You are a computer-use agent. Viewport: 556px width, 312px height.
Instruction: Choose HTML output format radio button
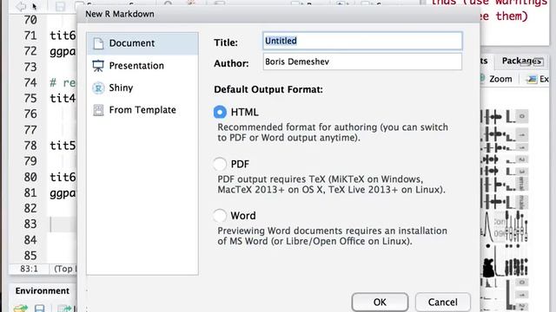pyautogui.click(x=220, y=112)
